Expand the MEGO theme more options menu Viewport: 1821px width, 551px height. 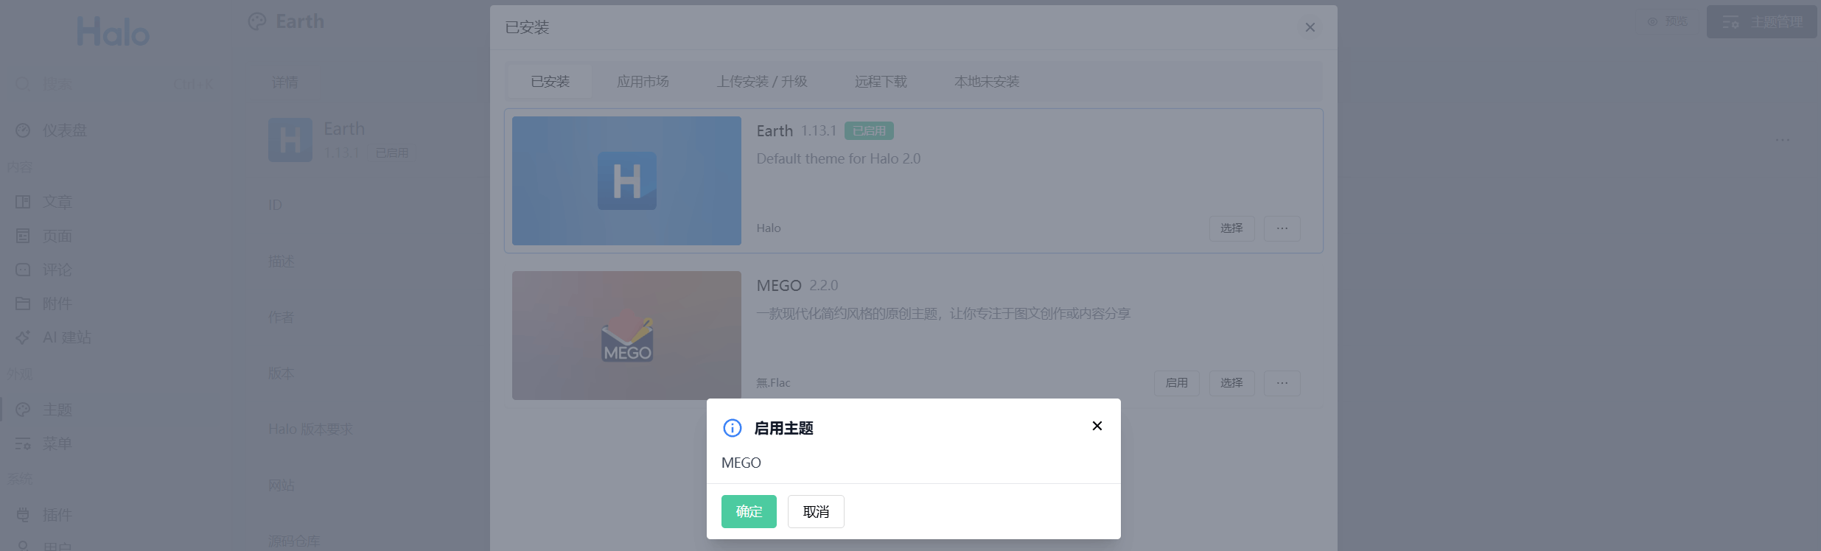coord(1282,383)
